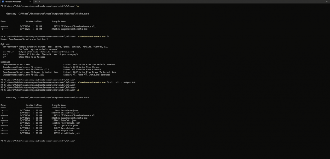Screen dimensions: 330x159
Task: Click the file length value 187661
Action: [56, 120]
